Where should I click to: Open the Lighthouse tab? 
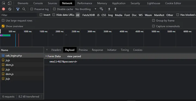(154, 3)
